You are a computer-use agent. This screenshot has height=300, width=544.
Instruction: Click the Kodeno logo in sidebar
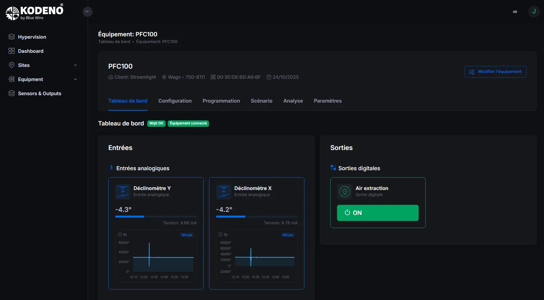point(35,12)
